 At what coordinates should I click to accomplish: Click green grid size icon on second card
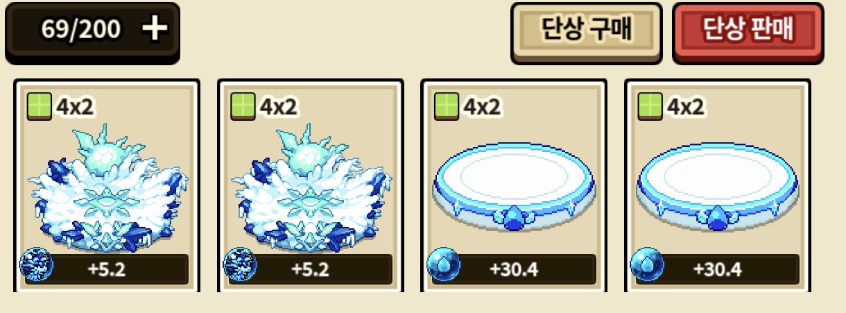[242, 107]
